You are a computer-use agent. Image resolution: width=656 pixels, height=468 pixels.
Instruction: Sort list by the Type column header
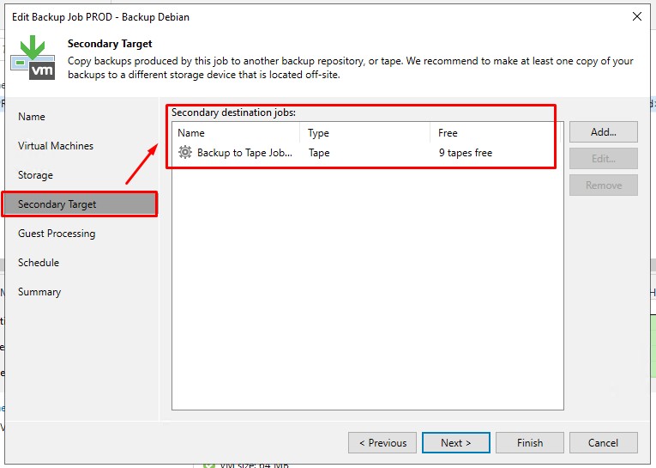364,133
